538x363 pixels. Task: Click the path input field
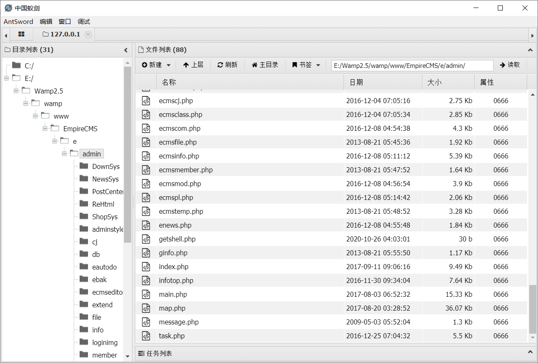(412, 65)
